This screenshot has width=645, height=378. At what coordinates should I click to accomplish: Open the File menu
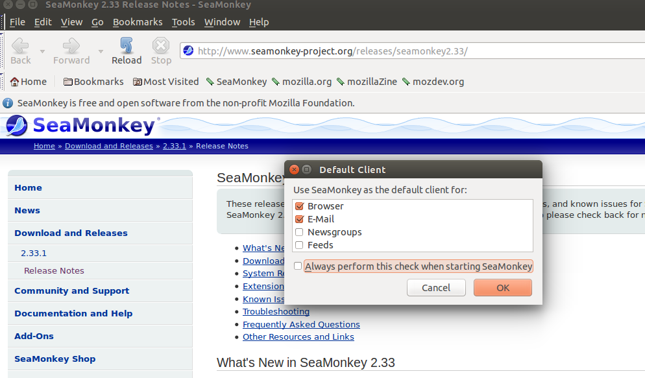tap(18, 22)
